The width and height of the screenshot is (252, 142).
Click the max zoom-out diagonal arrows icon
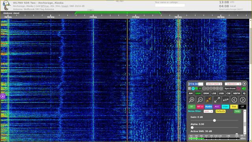pos(217,100)
